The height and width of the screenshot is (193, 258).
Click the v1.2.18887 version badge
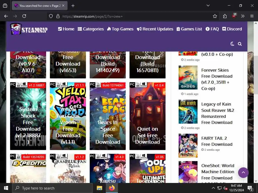coord(37,85)
